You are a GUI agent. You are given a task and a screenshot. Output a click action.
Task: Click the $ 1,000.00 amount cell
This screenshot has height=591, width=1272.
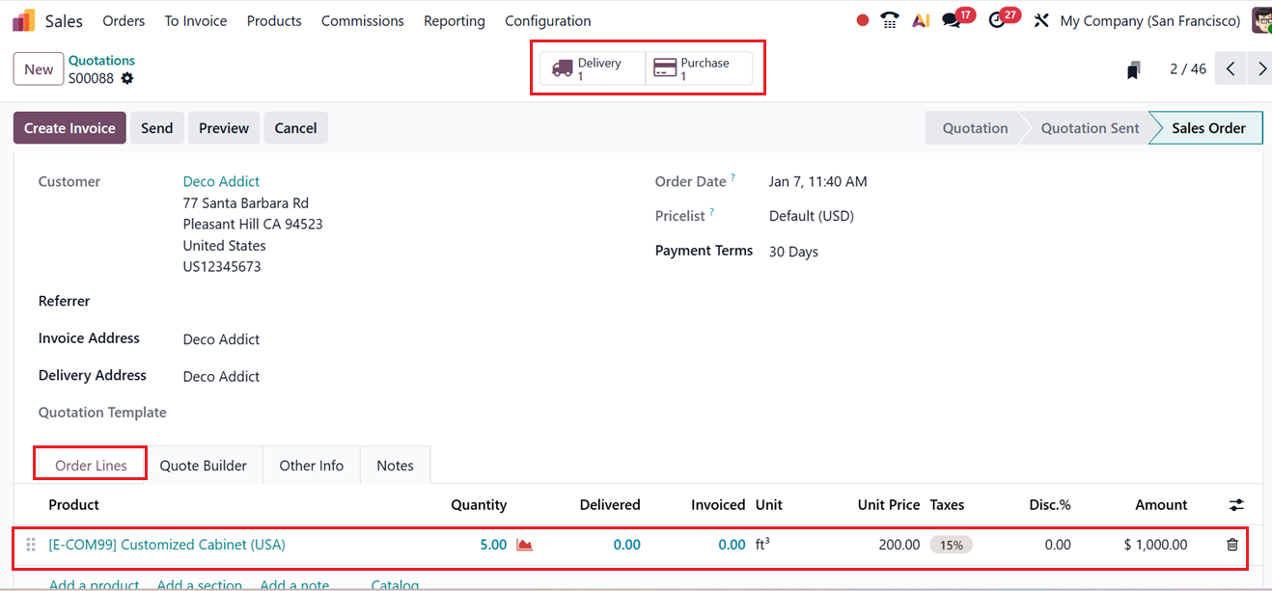(1156, 545)
